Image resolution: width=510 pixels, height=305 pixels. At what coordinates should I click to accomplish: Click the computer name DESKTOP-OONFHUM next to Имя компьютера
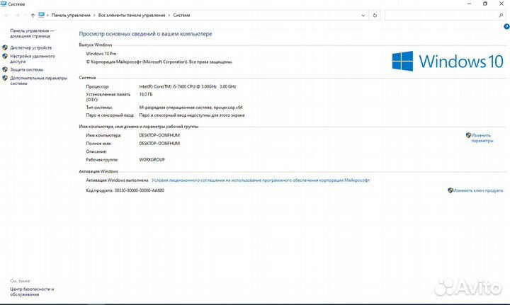159,135
